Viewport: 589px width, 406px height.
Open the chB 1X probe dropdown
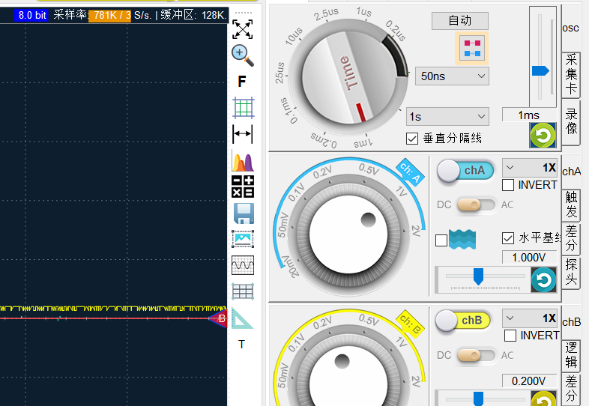click(530, 318)
